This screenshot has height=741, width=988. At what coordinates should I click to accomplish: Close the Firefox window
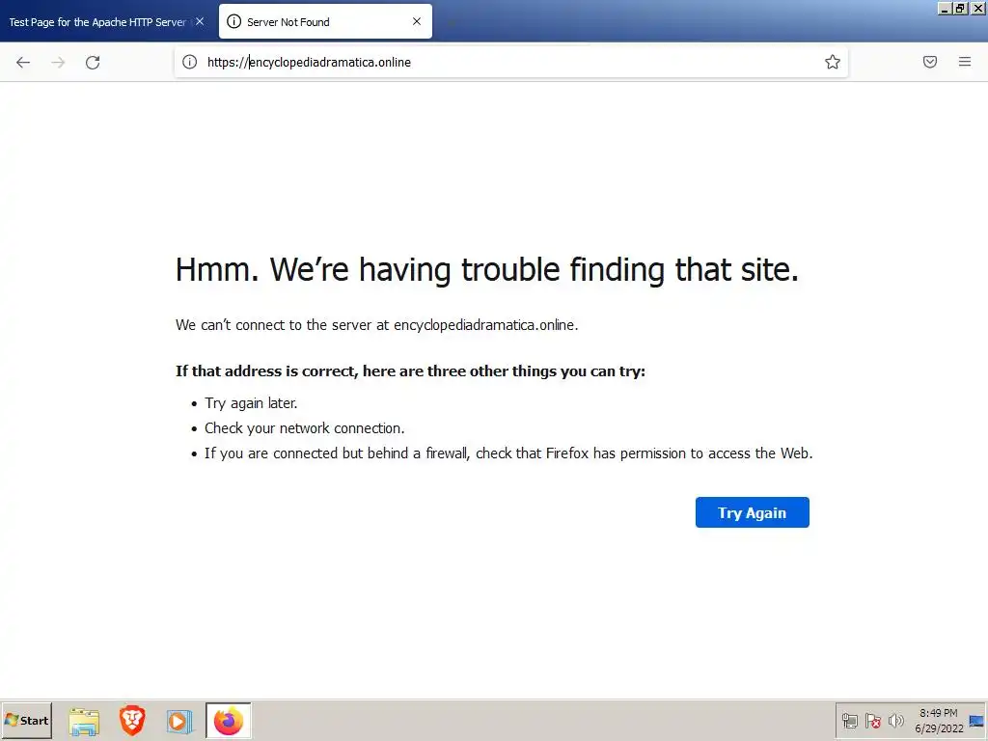click(977, 8)
